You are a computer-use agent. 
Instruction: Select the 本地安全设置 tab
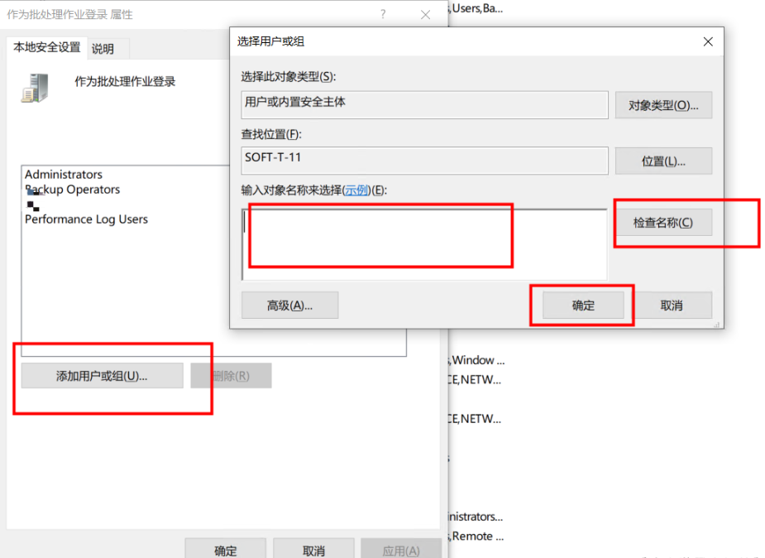click(x=47, y=48)
